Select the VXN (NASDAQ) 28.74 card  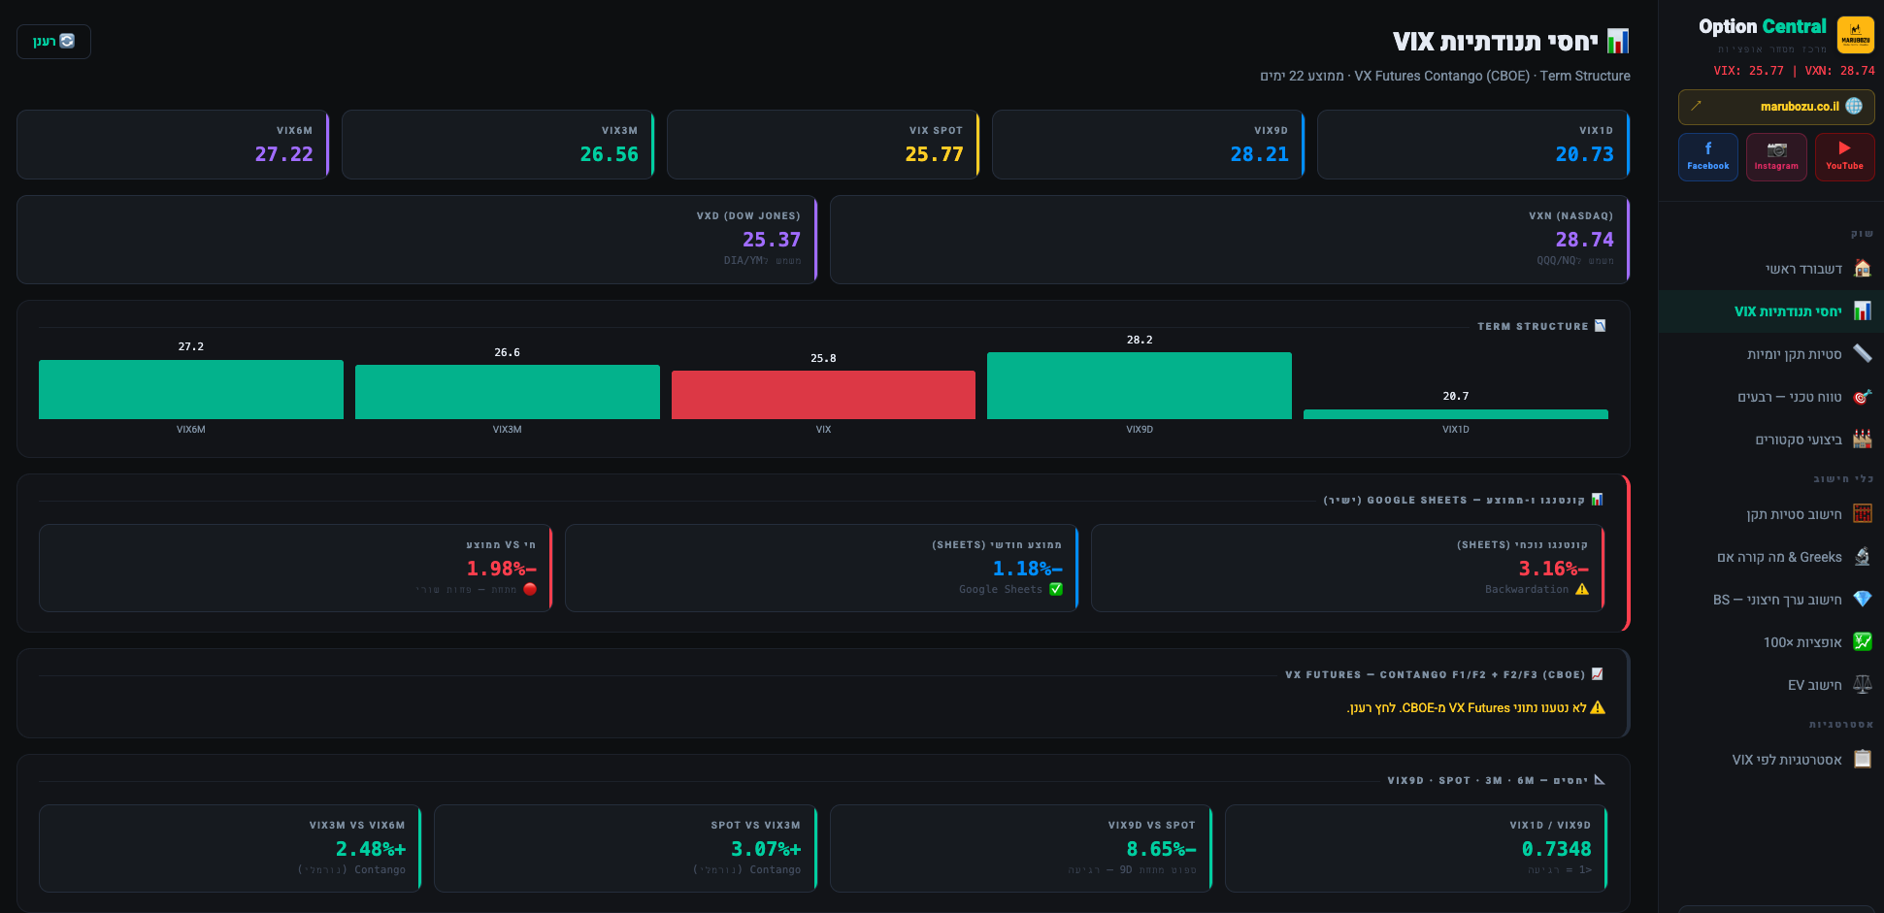click(x=1229, y=240)
